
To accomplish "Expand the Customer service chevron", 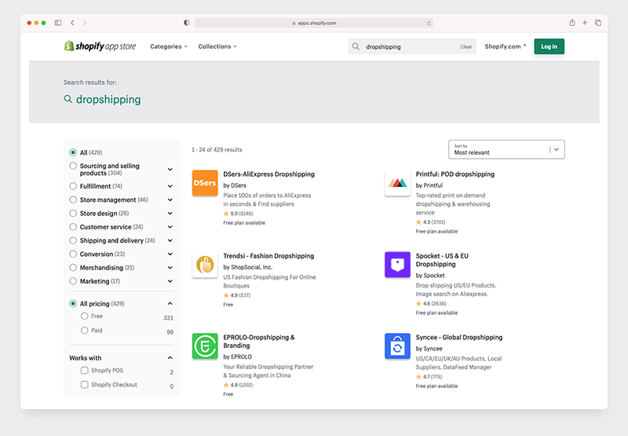I will tap(170, 227).
